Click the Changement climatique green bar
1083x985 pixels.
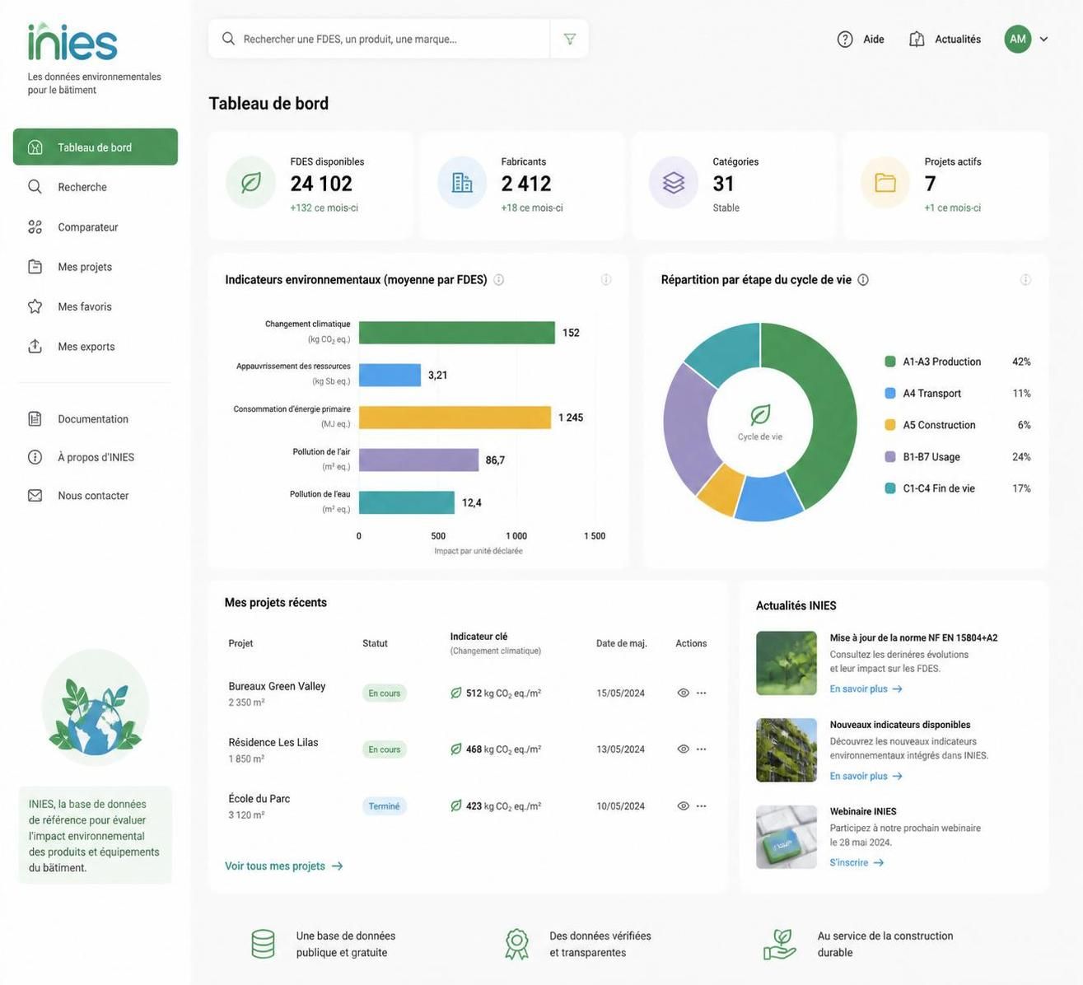coord(457,333)
